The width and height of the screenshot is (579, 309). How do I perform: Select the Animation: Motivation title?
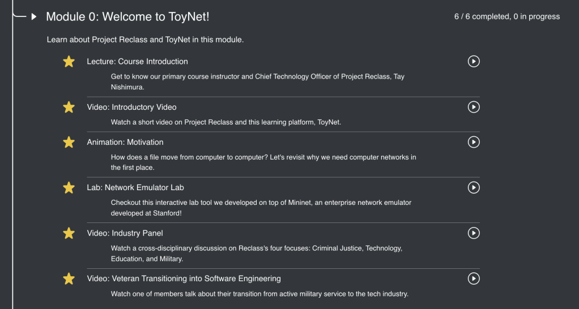click(125, 142)
